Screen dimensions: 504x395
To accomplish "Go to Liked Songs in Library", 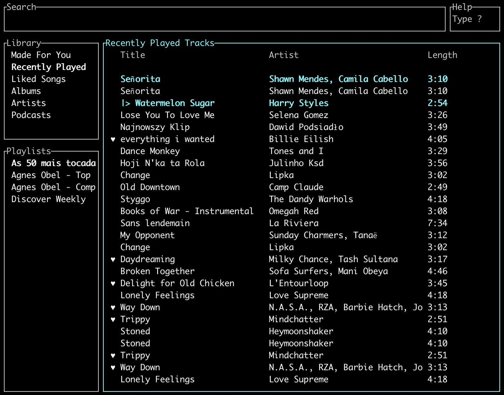I will point(39,79).
